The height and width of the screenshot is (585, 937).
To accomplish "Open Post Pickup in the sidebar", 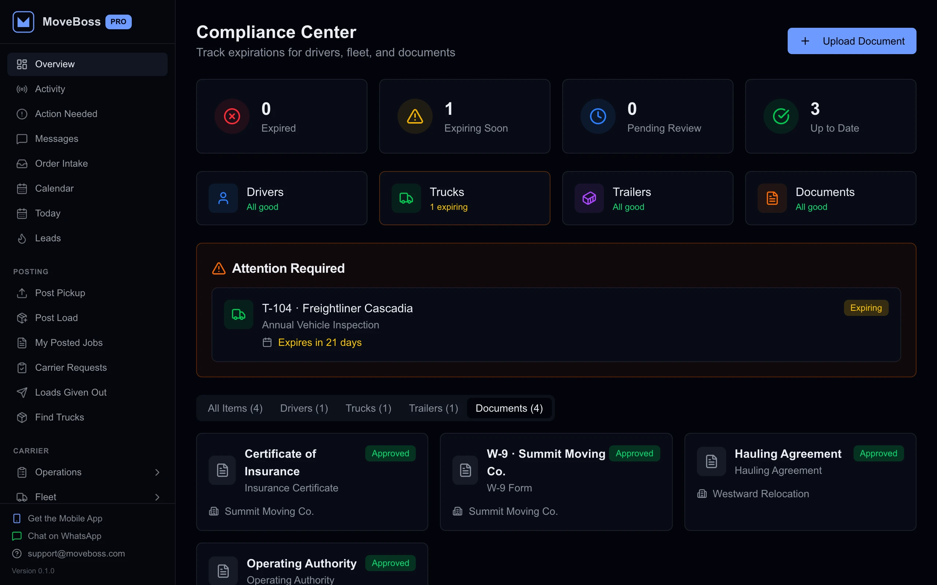I will [x=87, y=293].
